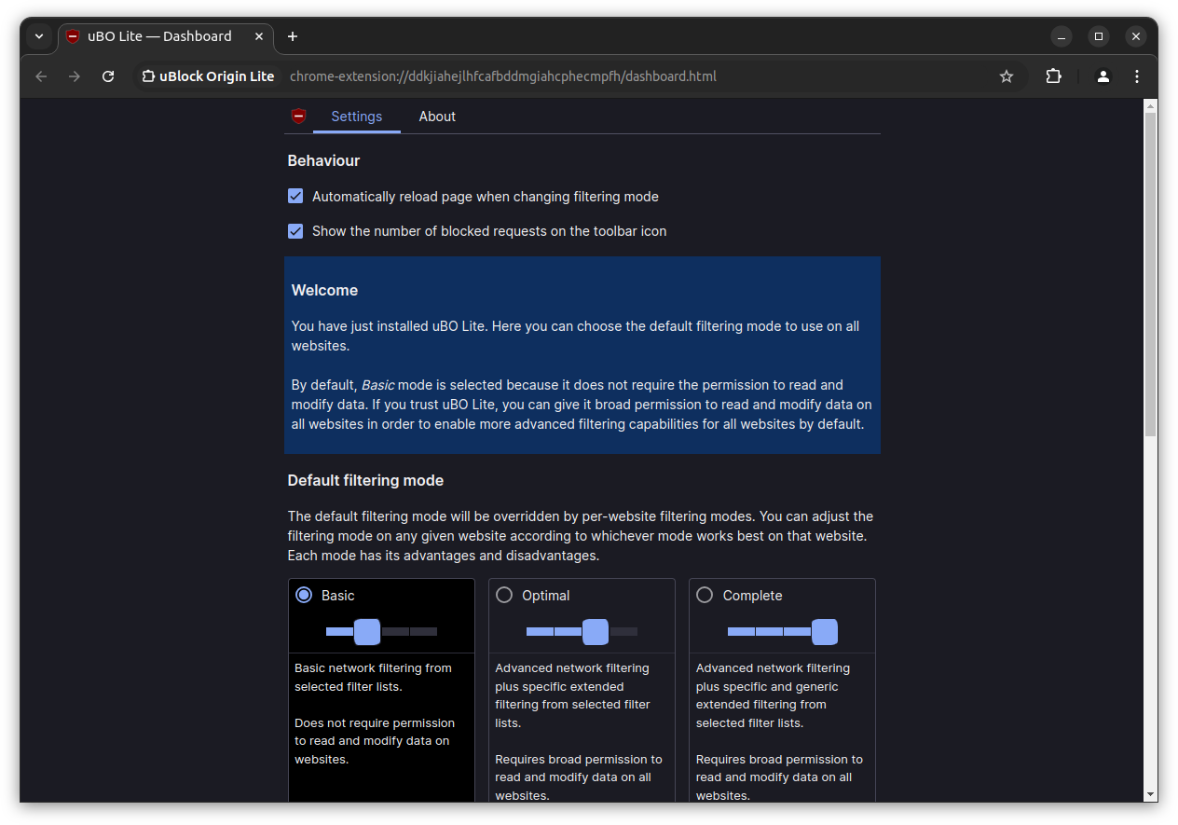This screenshot has width=1178, height=825.
Task: Bookmark the page with the star icon
Action: click(x=1006, y=76)
